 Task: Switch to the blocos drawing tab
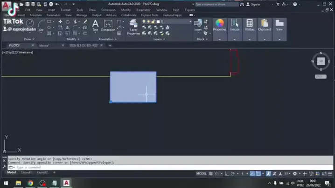pyautogui.click(x=44, y=46)
